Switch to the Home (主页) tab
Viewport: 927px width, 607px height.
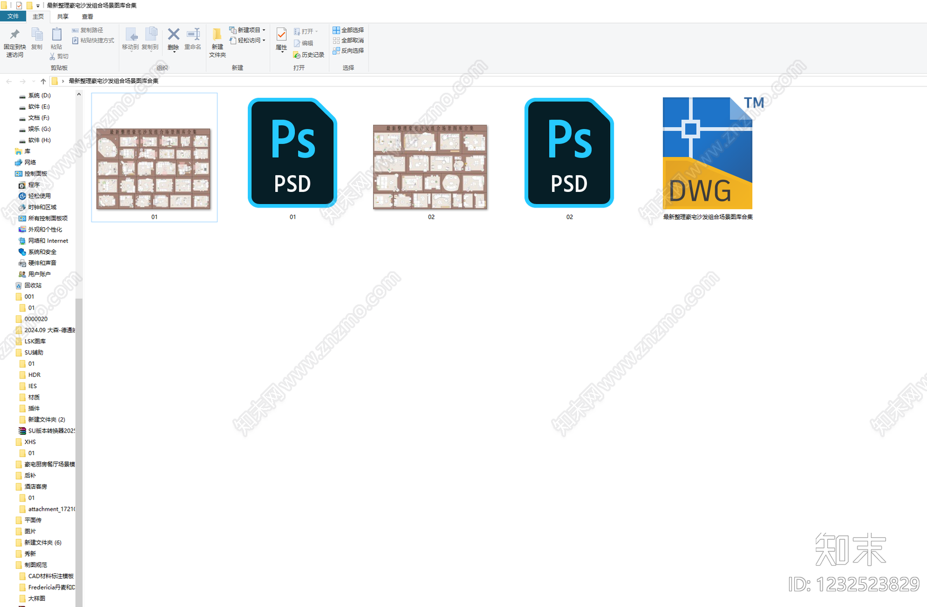point(38,17)
